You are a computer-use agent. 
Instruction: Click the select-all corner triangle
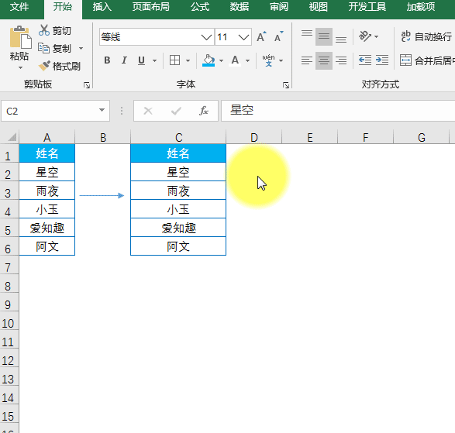(x=12, y=137)
